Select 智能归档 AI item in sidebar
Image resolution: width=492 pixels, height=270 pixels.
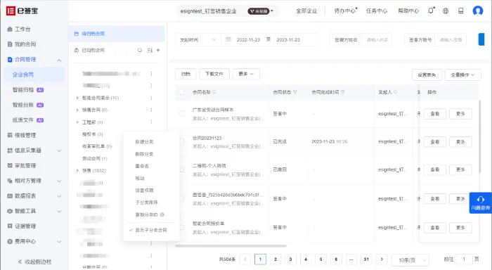(x=28, y=90)
